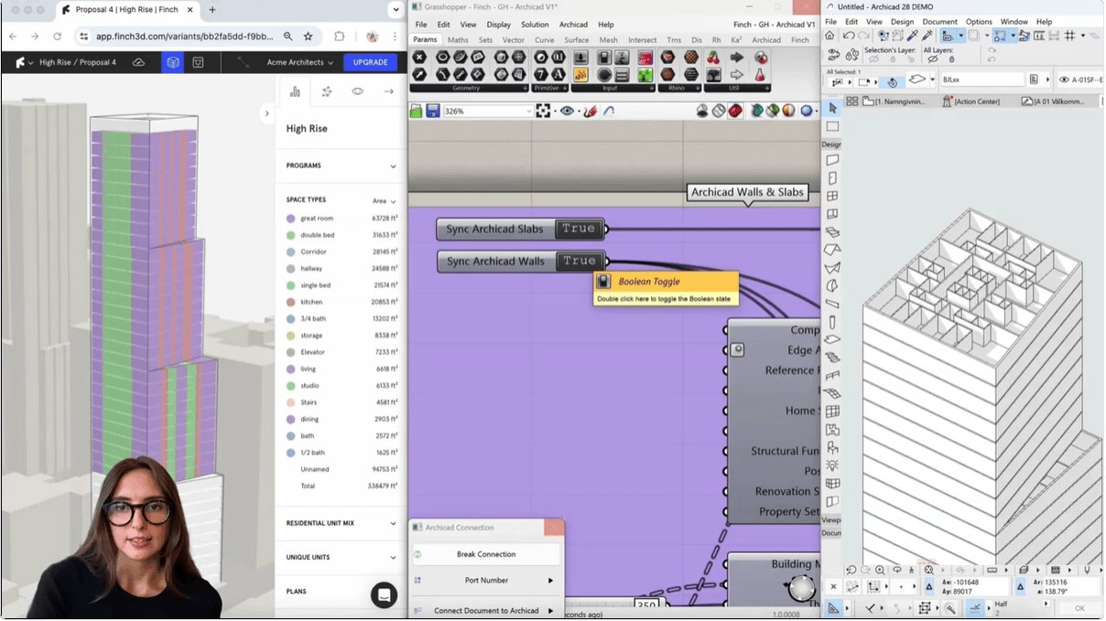Viewport: 1106px width, 621px height.
Task: Click the double bed green color swatch
Action: pyautogui.click(x=290, y=235)
